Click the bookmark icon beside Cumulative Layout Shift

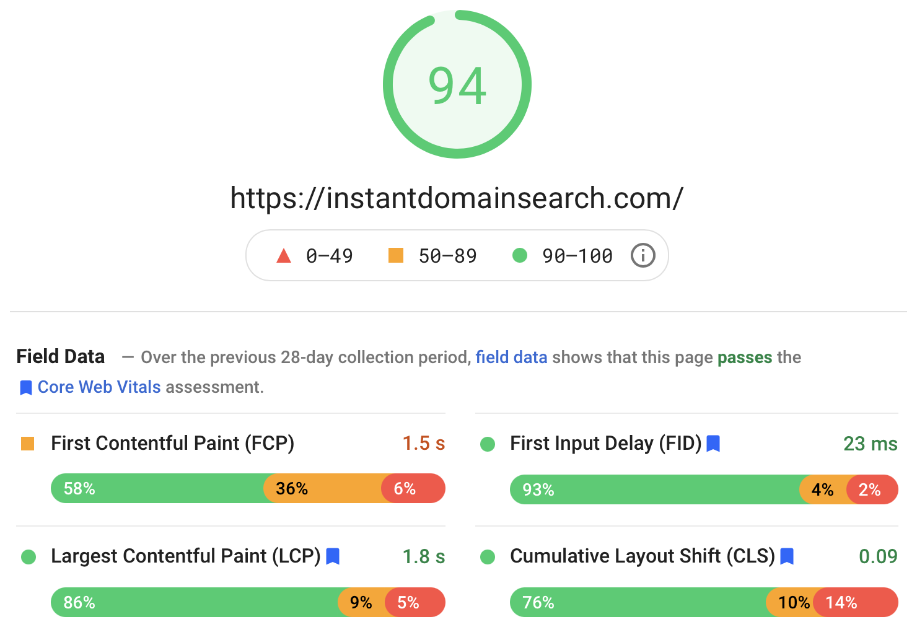787,556
